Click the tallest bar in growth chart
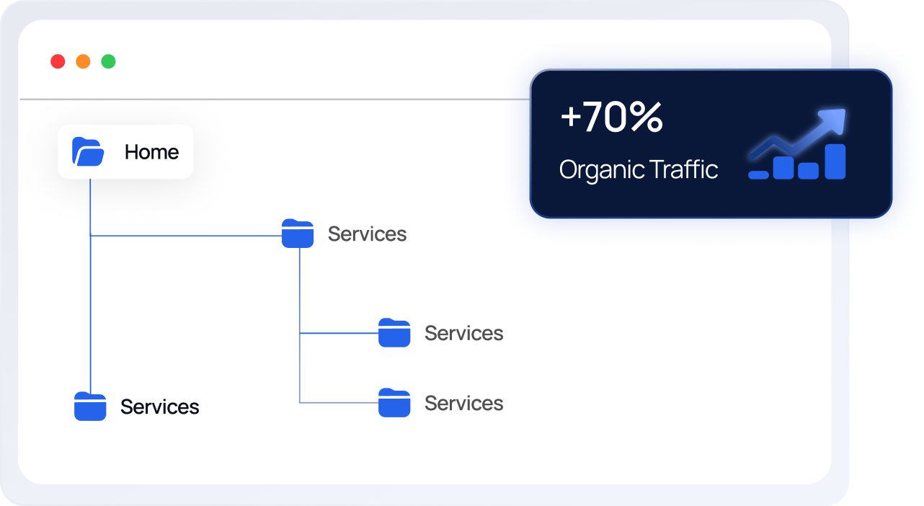This screenshot has height=506, width=924. point(835,161)
